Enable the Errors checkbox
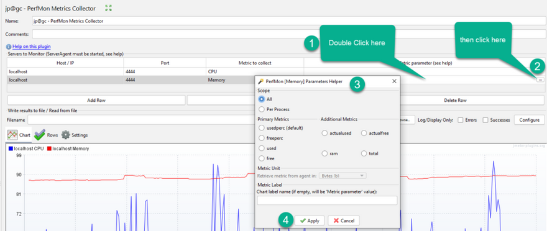 click(461, 120)
